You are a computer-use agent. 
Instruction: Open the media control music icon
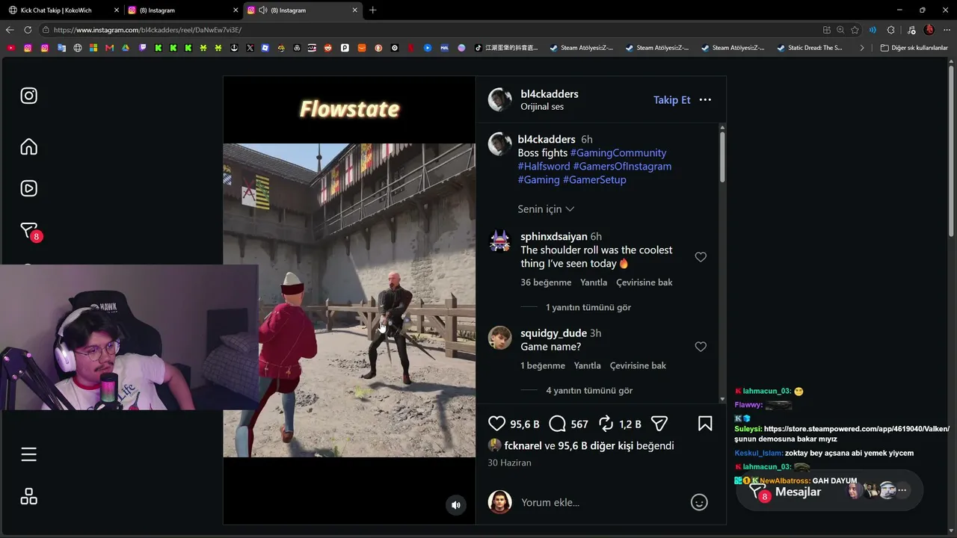click(x=910, y=30)
